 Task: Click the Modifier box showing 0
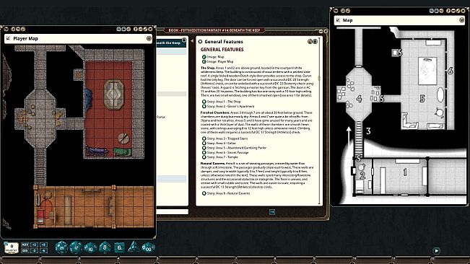coord(12,248)
